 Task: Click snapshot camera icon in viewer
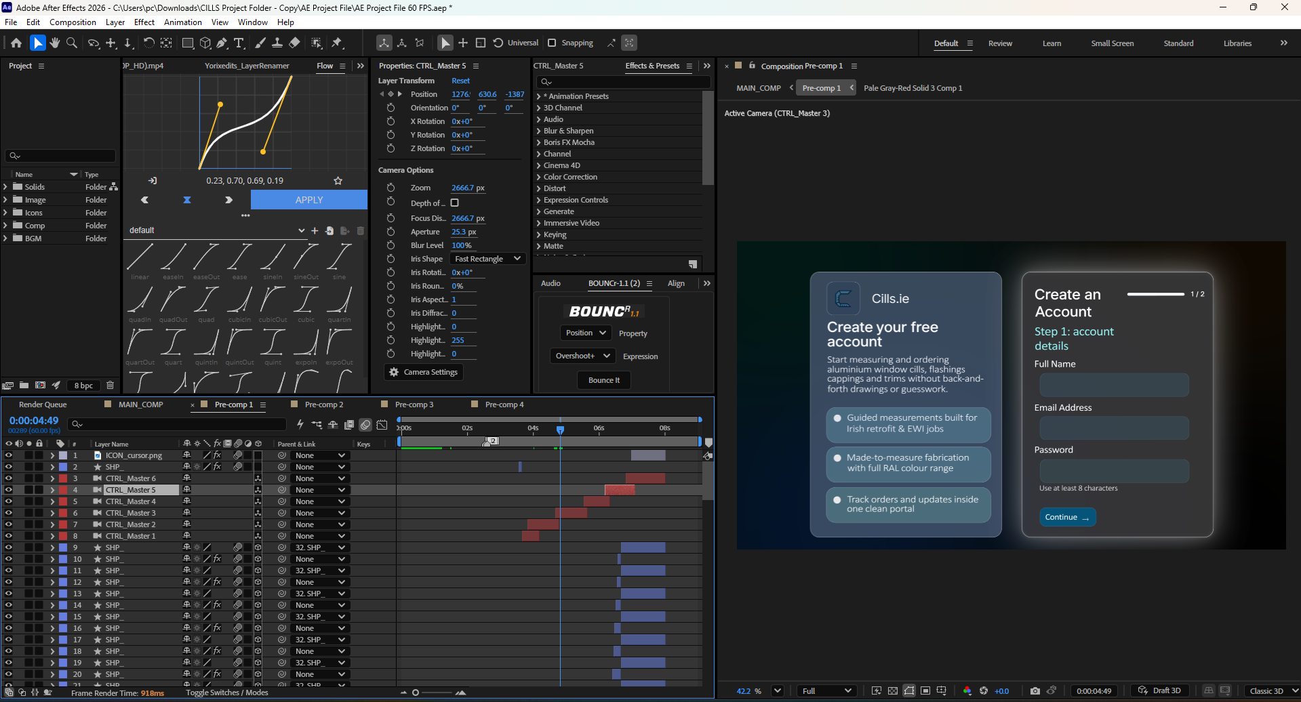pos(1035,691)
